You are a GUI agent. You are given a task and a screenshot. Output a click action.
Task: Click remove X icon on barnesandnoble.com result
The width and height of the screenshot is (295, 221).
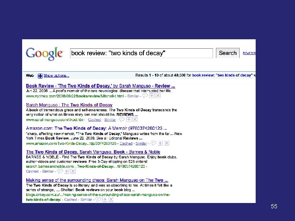click(x=73, y=171)
